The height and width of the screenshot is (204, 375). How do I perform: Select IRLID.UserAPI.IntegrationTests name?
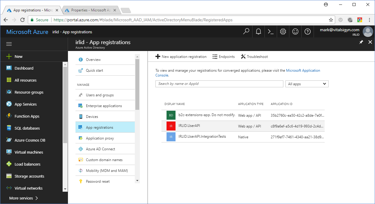(202, 136)
